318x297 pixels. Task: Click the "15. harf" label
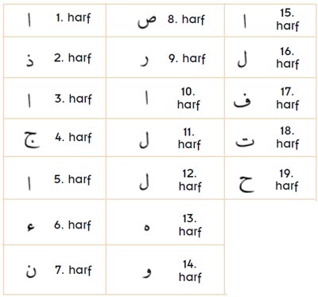[288, 20]
